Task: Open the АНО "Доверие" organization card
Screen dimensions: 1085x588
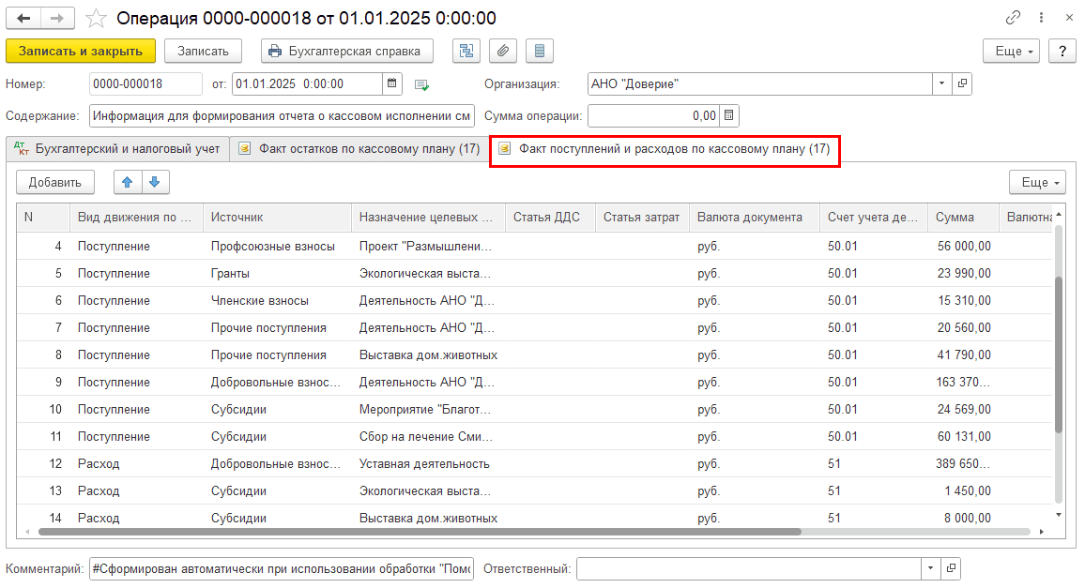Action: tap(962, 84)
